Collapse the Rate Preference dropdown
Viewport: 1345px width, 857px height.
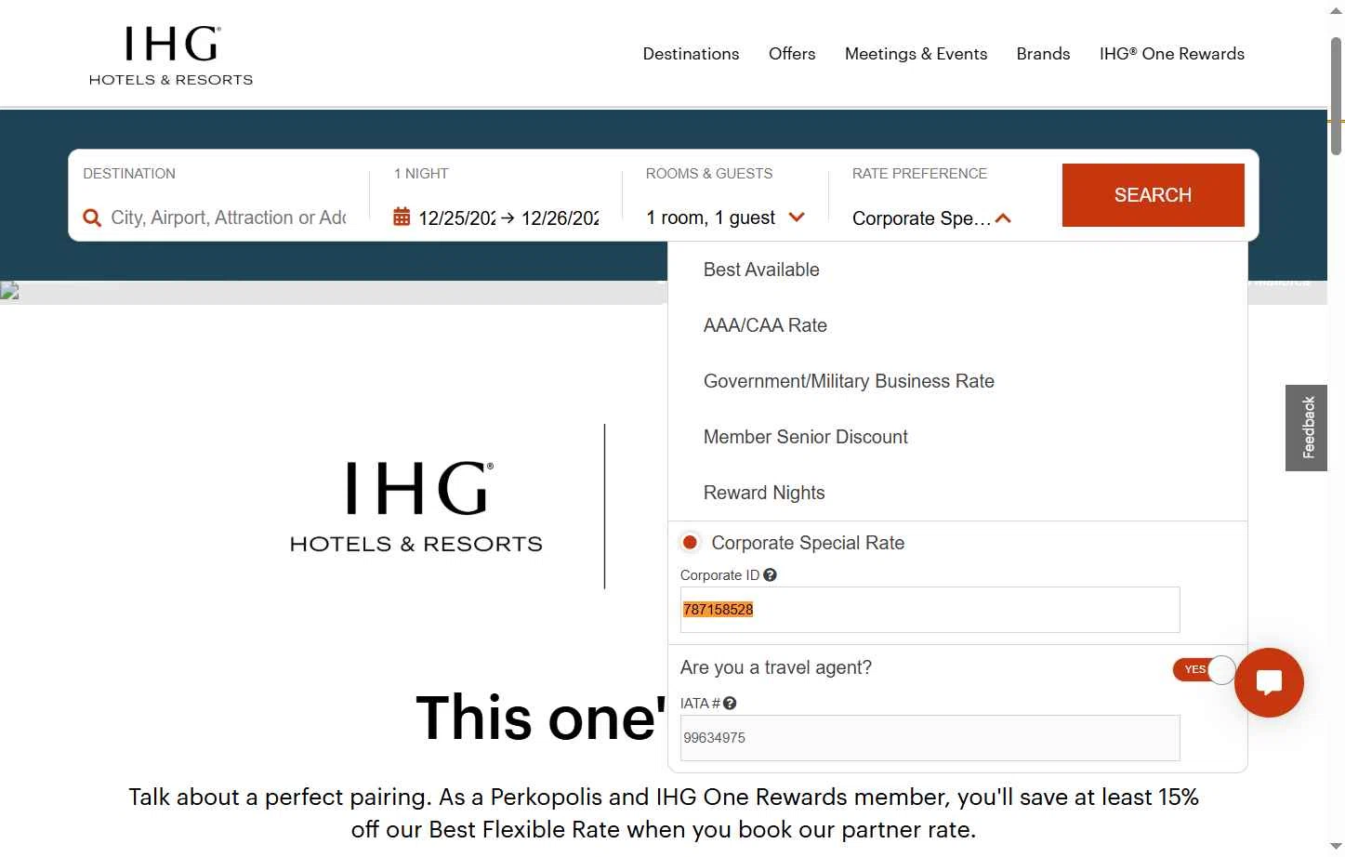coord(1003,218)
